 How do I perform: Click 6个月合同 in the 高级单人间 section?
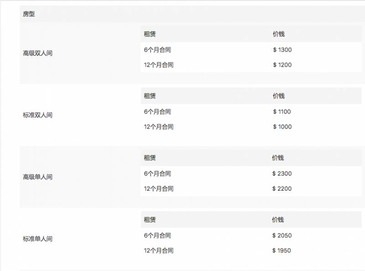[157, 174]
